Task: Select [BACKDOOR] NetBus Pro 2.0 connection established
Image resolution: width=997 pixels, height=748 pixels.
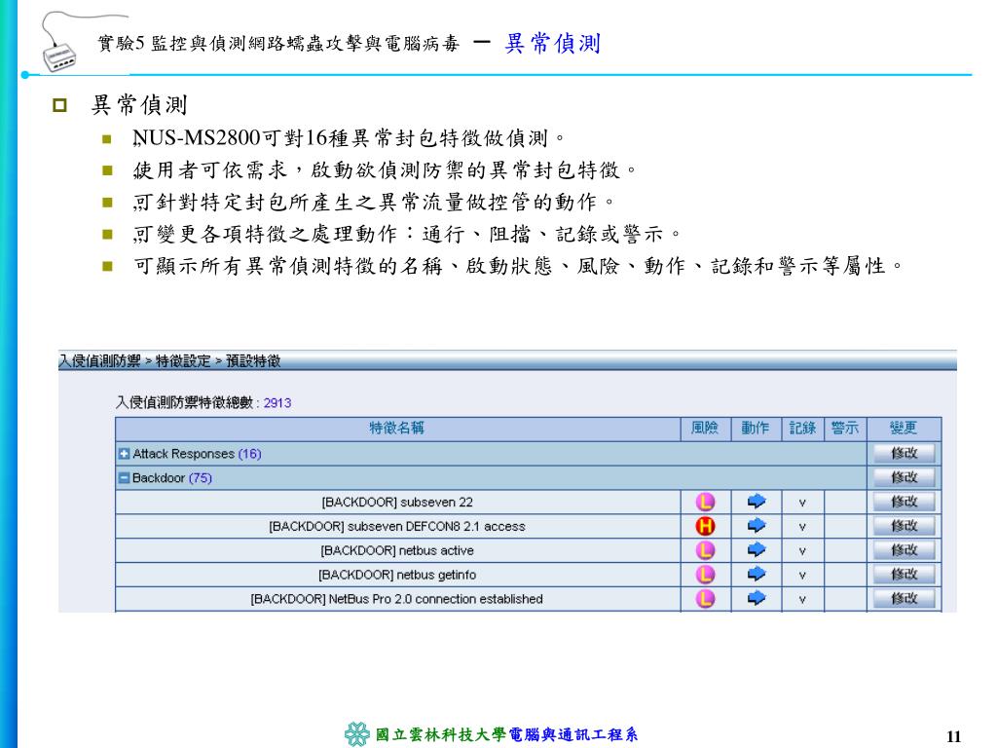Action: pos(397,599)
